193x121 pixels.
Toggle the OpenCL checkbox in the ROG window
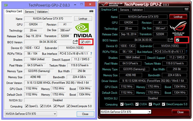[122, 104]
